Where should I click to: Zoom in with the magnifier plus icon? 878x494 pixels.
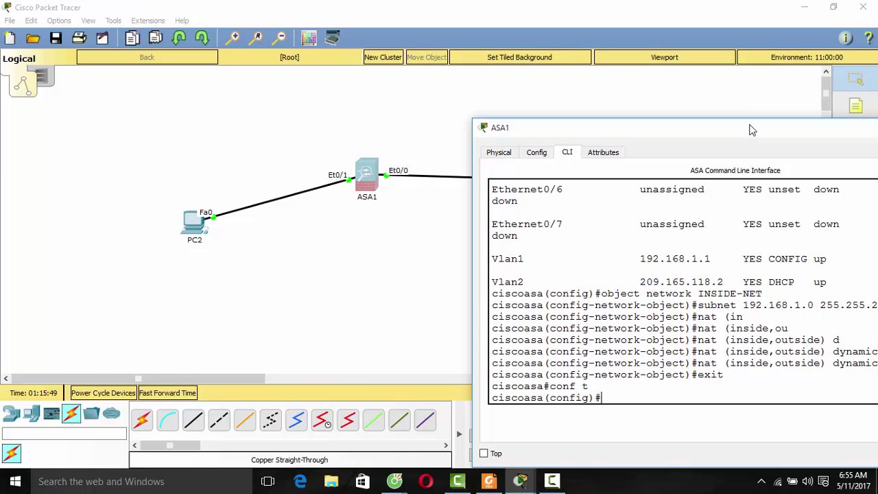tap(233, 38)
